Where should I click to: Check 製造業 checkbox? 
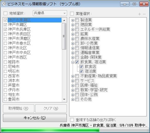coord(77,20)
